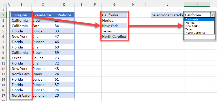This screenshot has height=101, width=217.
Task: Select Pedidos value 24
Action: pos(64,74)
